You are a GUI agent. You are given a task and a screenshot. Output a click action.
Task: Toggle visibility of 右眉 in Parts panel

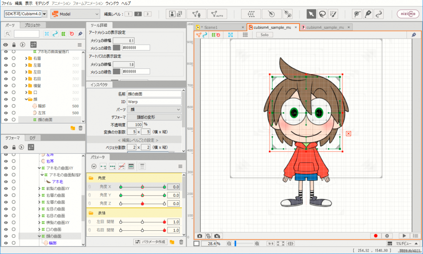(x=5, y=58)
